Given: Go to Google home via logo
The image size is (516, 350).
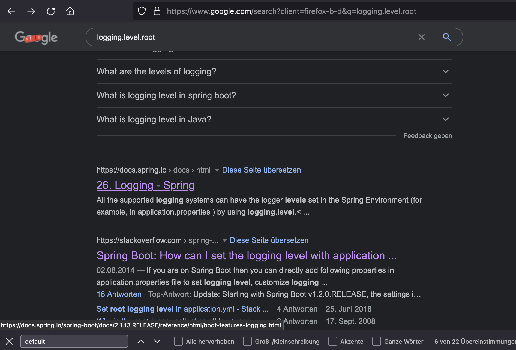Looking at the screenshot, I should tap(36, 37).
